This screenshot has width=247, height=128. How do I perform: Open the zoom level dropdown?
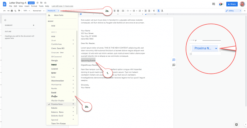point(27,11)
